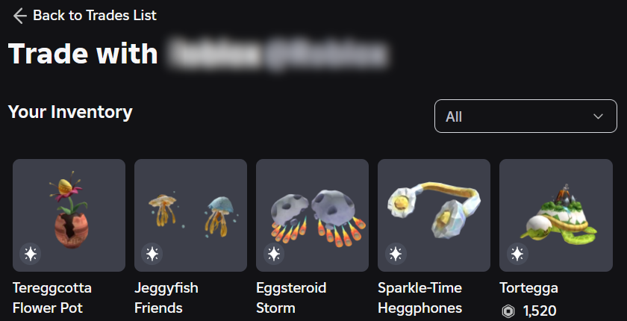
Task: Click the Robux icon under Tortegga
Action: tap(508, 311)
